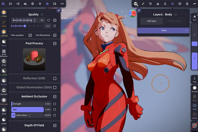
Task: Select the Tube tool
Action: click(4, 23)
